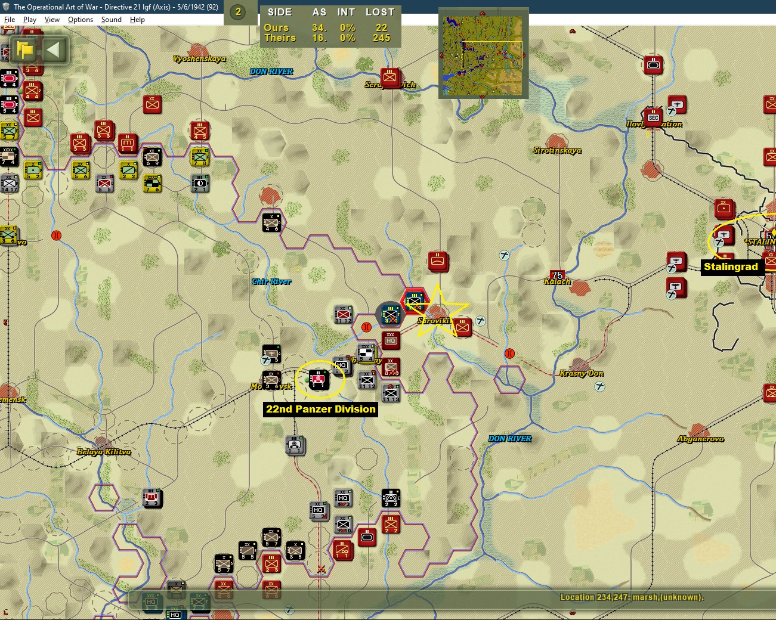
Task: Select the black 3 4 unit at Morozovsk
Action: [x=271, y=380]
